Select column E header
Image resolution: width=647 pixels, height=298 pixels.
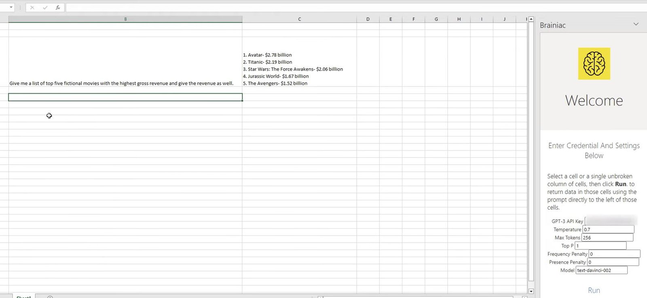[x=391, y=19]
